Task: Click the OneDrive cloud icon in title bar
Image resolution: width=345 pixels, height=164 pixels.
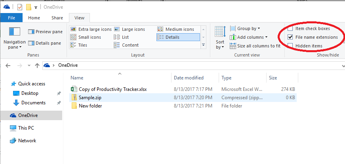Action: (7, 7)
